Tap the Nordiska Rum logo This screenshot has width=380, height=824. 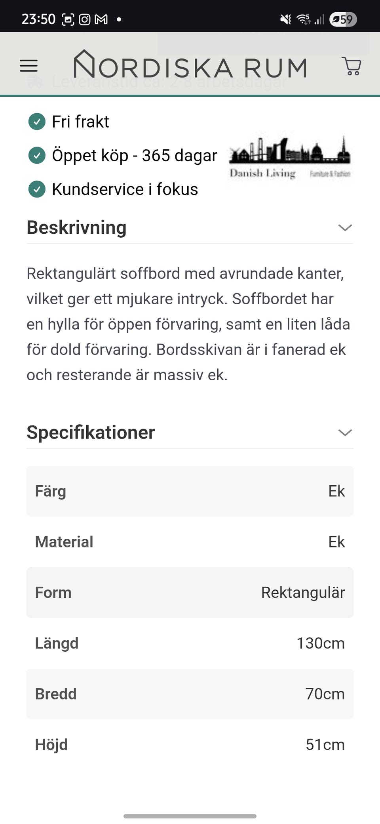click(190, 65)
